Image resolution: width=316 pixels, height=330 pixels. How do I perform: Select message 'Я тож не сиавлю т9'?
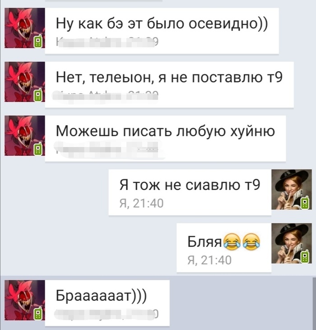[x=190, y=192]
